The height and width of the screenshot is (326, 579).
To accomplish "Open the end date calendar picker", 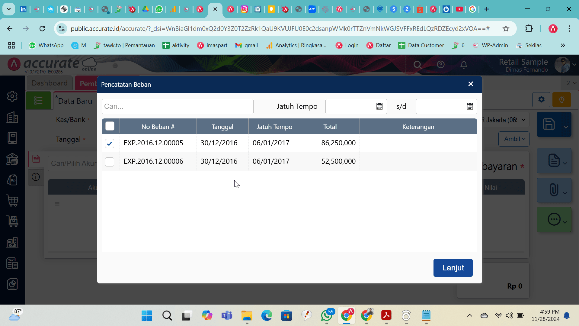I will tap(470, 106).
